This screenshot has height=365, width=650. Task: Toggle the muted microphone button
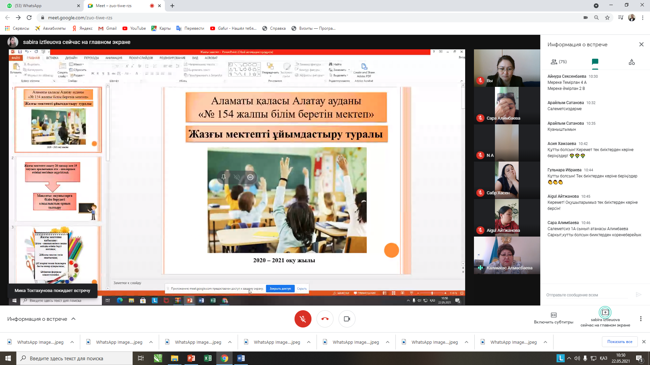pos(303,319)
